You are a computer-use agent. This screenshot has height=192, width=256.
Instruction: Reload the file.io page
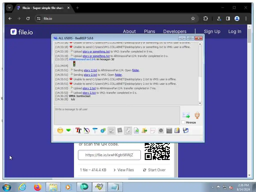[28, 18]
